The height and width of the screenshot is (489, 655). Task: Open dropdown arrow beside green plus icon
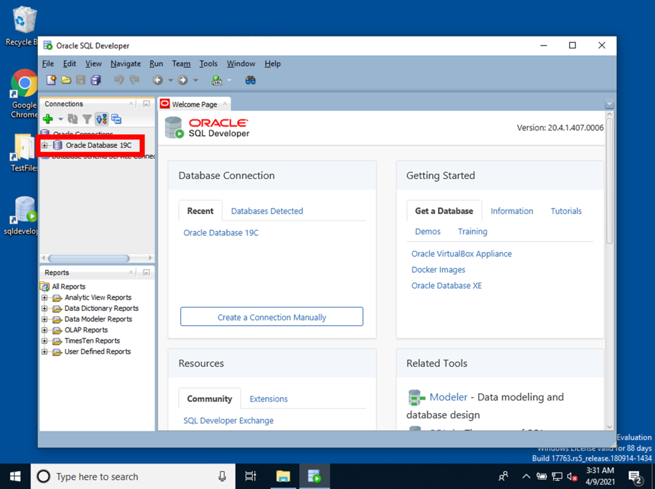[x=61, y=118]
